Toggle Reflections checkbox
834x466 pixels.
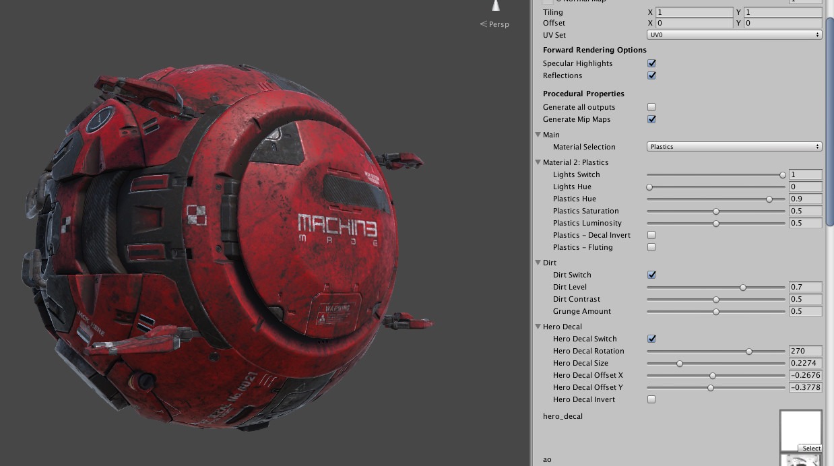click(x=651, y=75)
